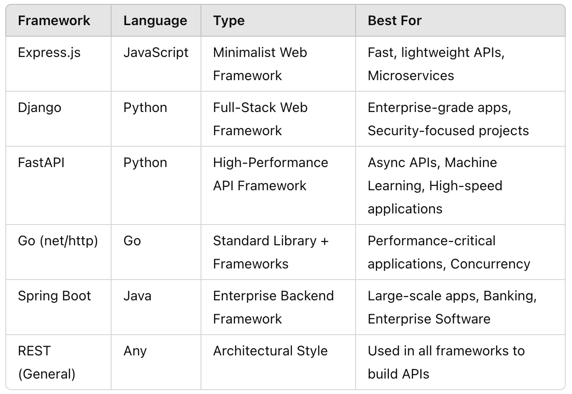Select the Architectural Style cell
This screenshot has width=572, height=394.
click(x=270, y=351)
